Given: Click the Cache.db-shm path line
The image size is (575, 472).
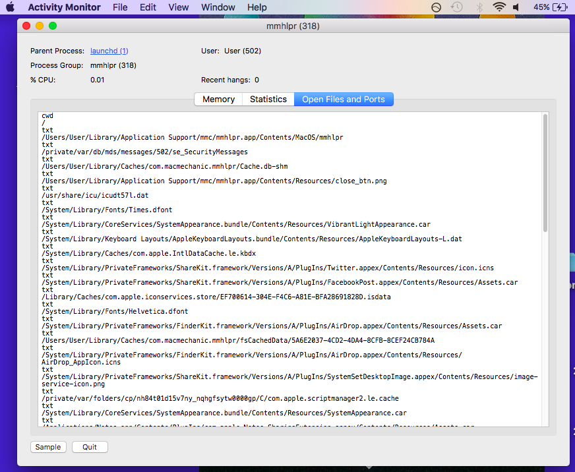Looking at the screenshot, I should (165, 166).
